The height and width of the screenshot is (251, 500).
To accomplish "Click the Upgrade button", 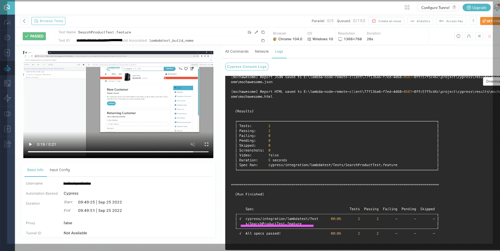I will click(x=477, y=7).
